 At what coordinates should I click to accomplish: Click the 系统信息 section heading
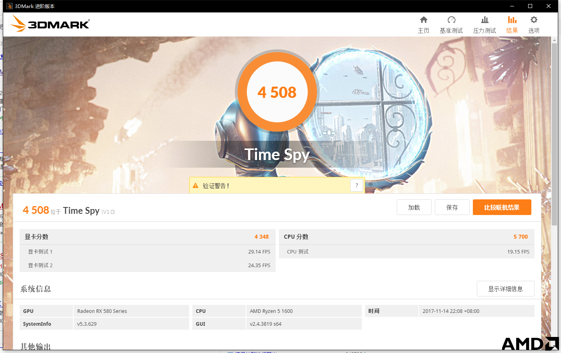tap(36, 289)
